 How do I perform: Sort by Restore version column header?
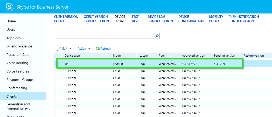click(254, 56)
